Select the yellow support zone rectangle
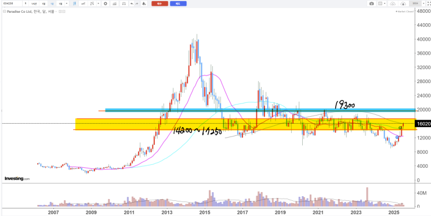The height and width of the screenshot is (216, 431). tap(245, 124)
